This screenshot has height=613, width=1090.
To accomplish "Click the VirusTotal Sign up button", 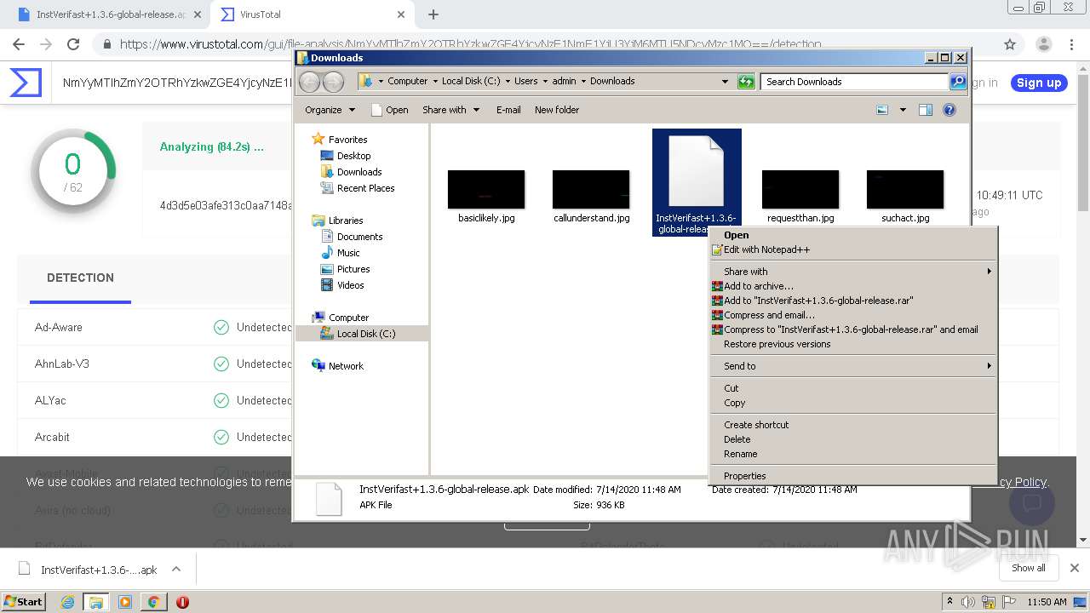I will (1039, 83).
